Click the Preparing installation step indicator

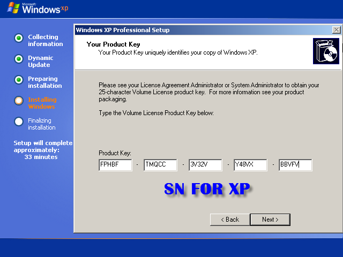pos(19,80)
